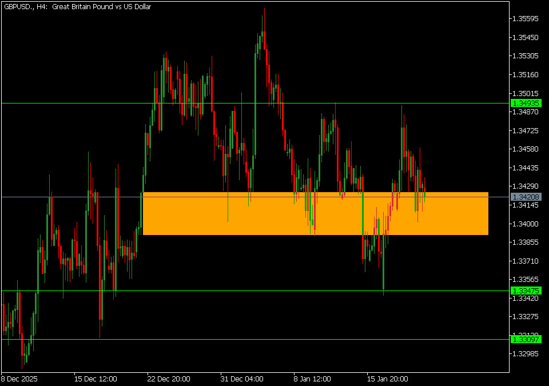Click the 8 Jan 12:00 time label

(312, 379)
